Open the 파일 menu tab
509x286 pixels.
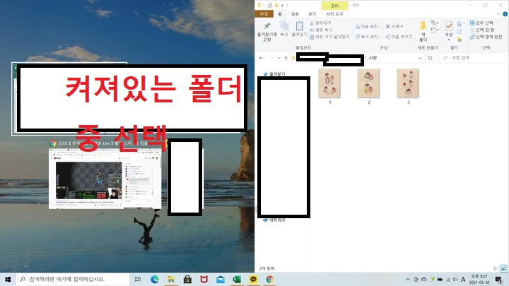[264, 14]
